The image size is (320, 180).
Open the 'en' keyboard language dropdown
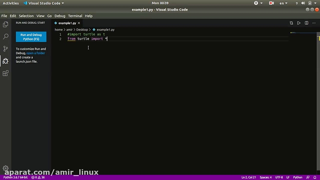[283, 3]
